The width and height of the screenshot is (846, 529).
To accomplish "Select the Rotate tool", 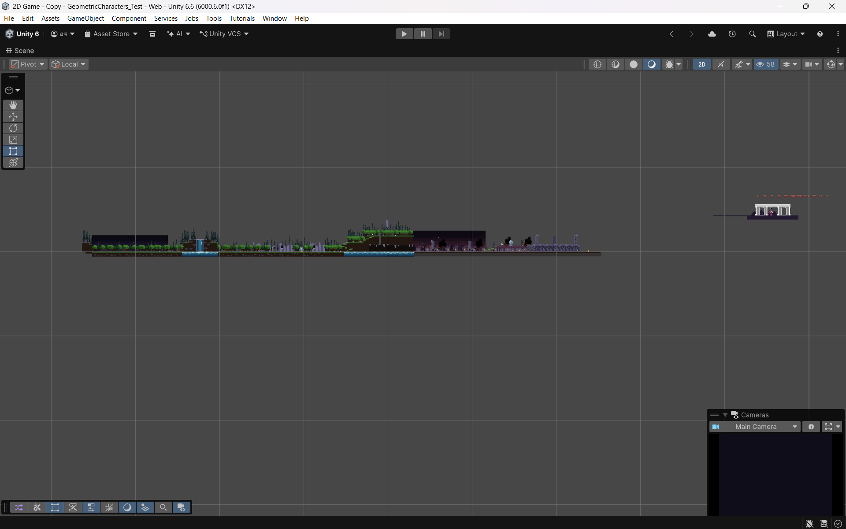I will coord(13,128).
